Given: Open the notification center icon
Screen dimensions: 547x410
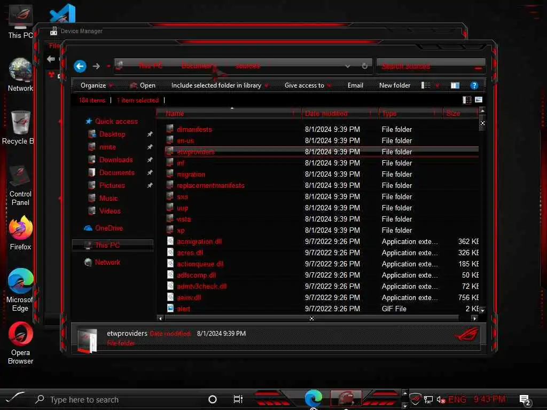Looking at the screenshot, I should point(525,400).
